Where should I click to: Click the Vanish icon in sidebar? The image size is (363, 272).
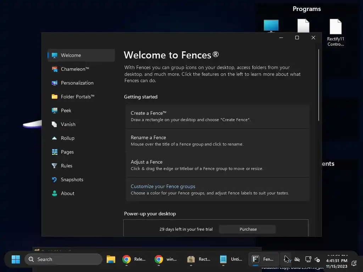coord(54,124)
